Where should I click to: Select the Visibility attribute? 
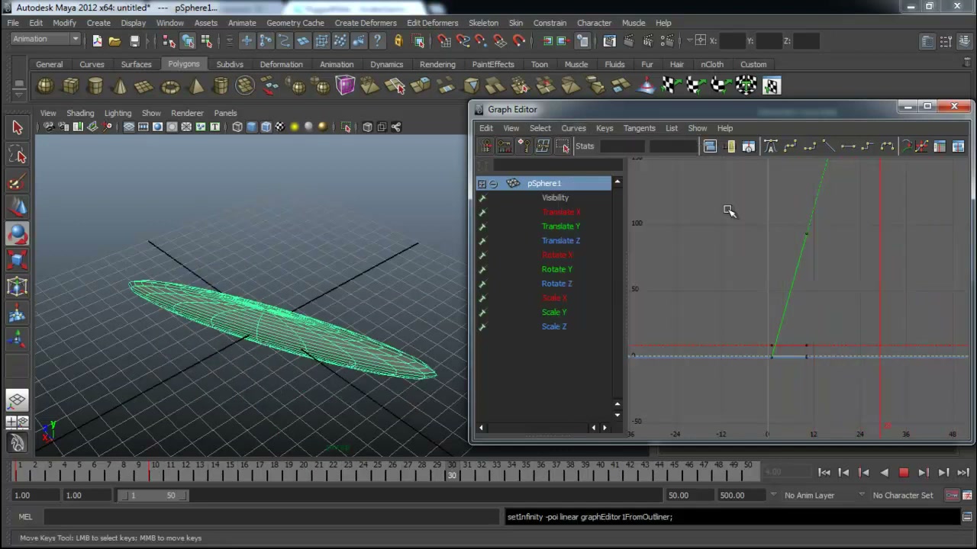tap(555, 197)
